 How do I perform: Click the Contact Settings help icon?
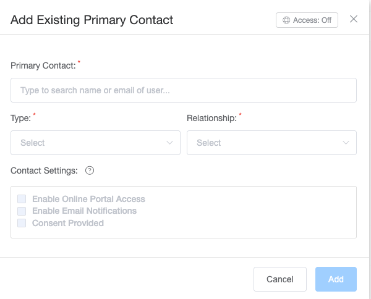(90, 171)
